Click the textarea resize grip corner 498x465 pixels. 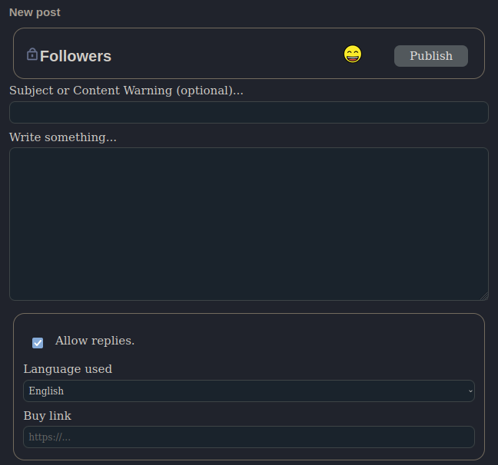[484, 296]
